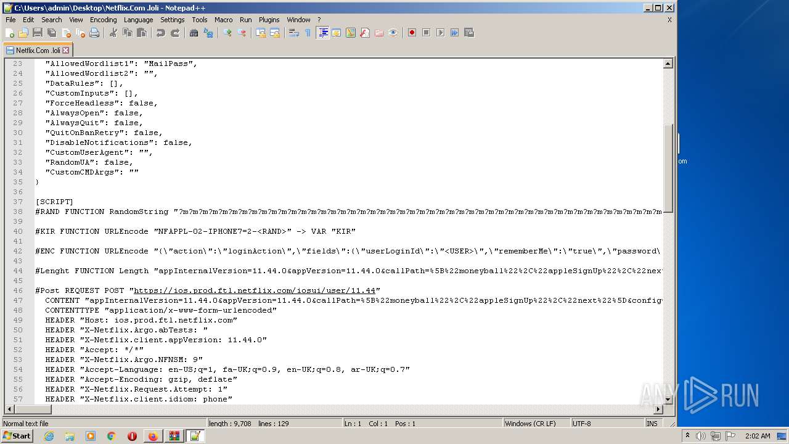This screenshot has width=789, height=444.
Task: Click the Close All toolbar icon
Action: coord(80,33)
